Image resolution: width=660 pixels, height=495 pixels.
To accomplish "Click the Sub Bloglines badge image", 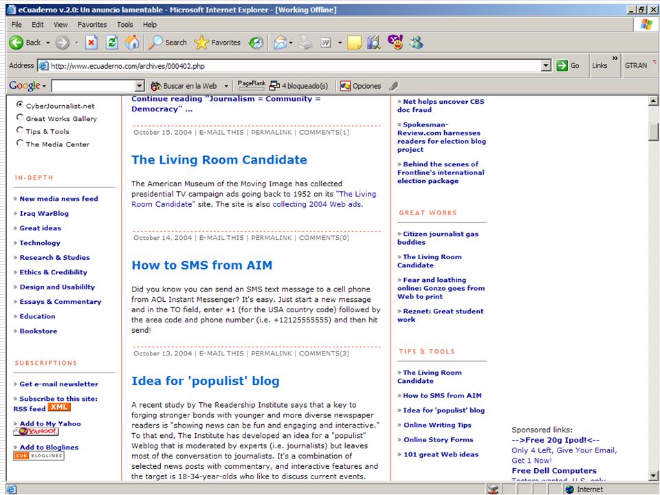I will point(38,455).
